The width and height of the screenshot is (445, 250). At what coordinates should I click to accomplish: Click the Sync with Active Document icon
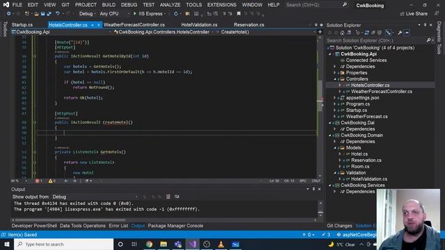[366, 33]
